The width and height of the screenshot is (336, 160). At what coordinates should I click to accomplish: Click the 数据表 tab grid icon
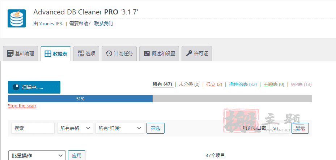point(48,54)
